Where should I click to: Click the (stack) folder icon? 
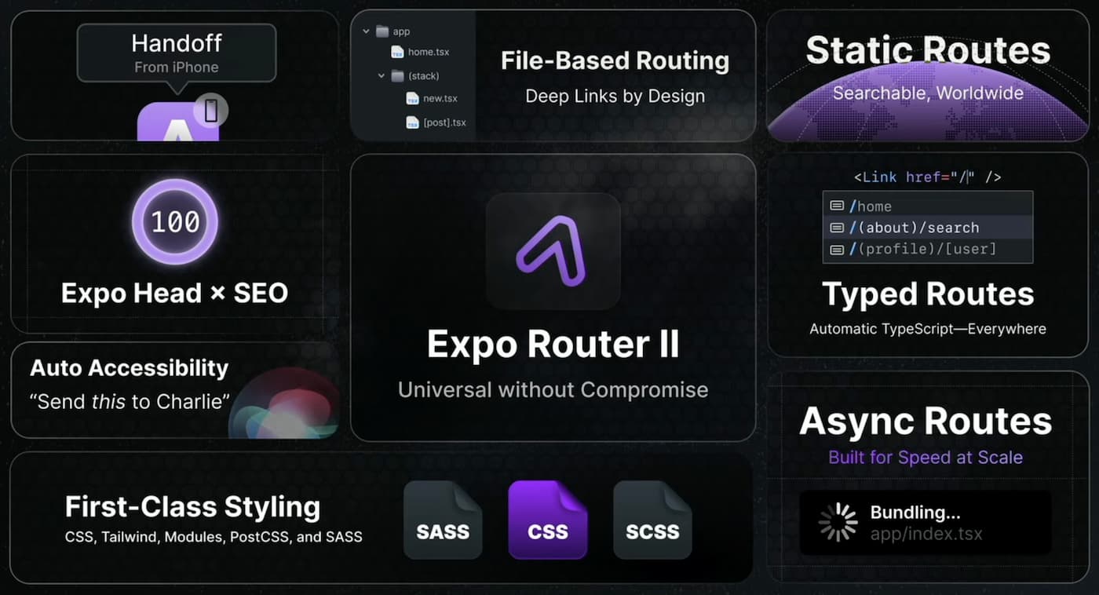(397, 76)
